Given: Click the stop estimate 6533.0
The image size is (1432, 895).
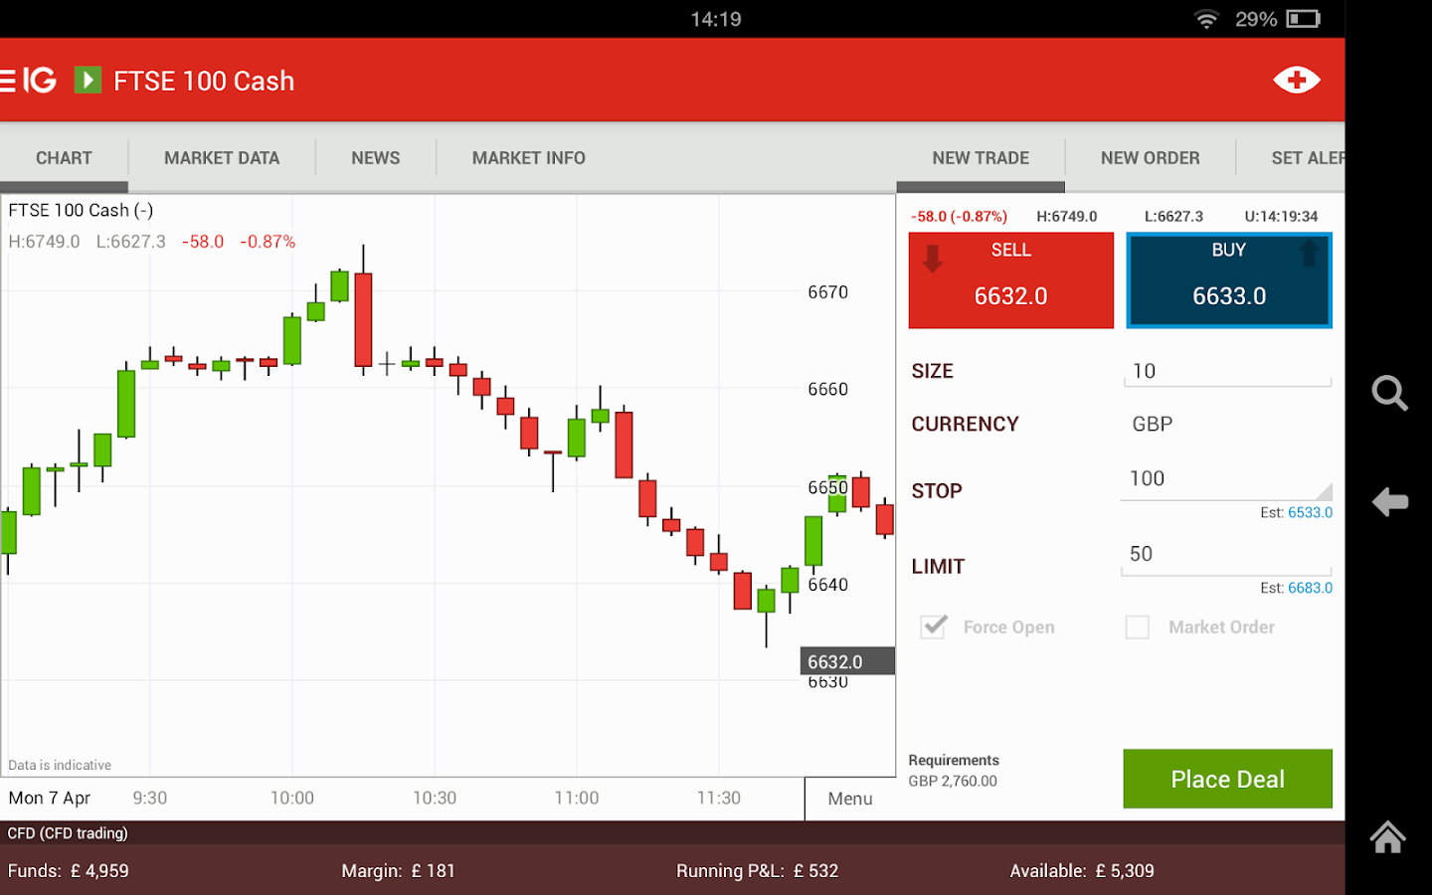Looking at the screenshot, I should pyautogui.click(x=1310, y=512).
